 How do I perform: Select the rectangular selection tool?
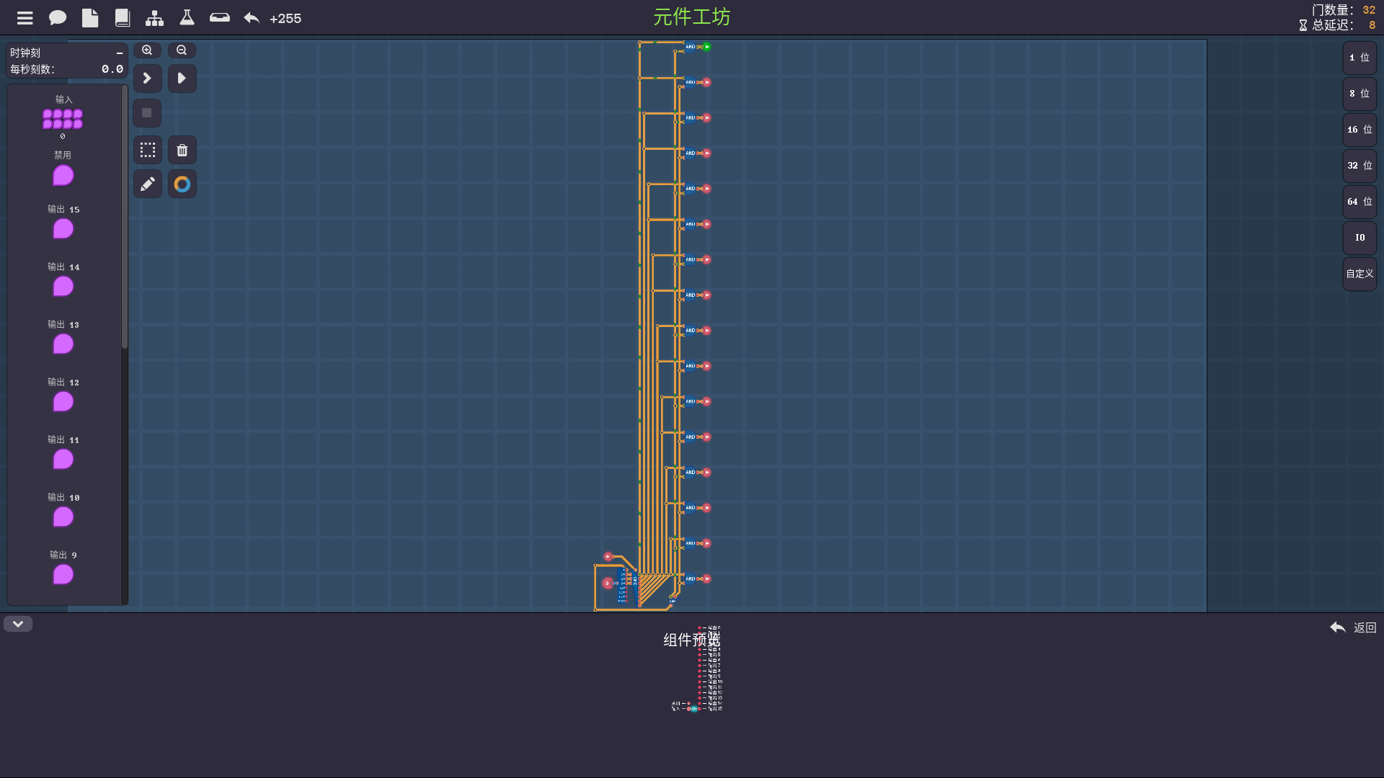pyautogui.click(x=148, y=150)
